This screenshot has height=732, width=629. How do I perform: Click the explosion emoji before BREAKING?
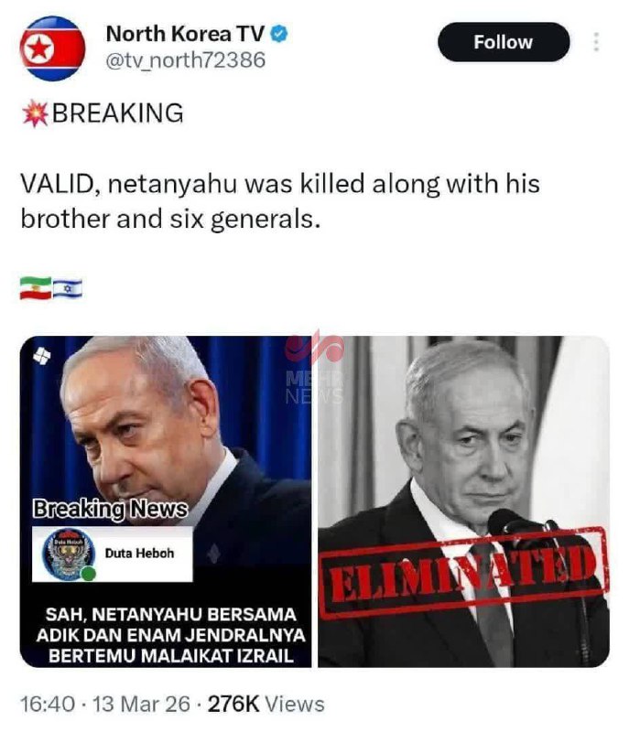(x=35, y=113)
